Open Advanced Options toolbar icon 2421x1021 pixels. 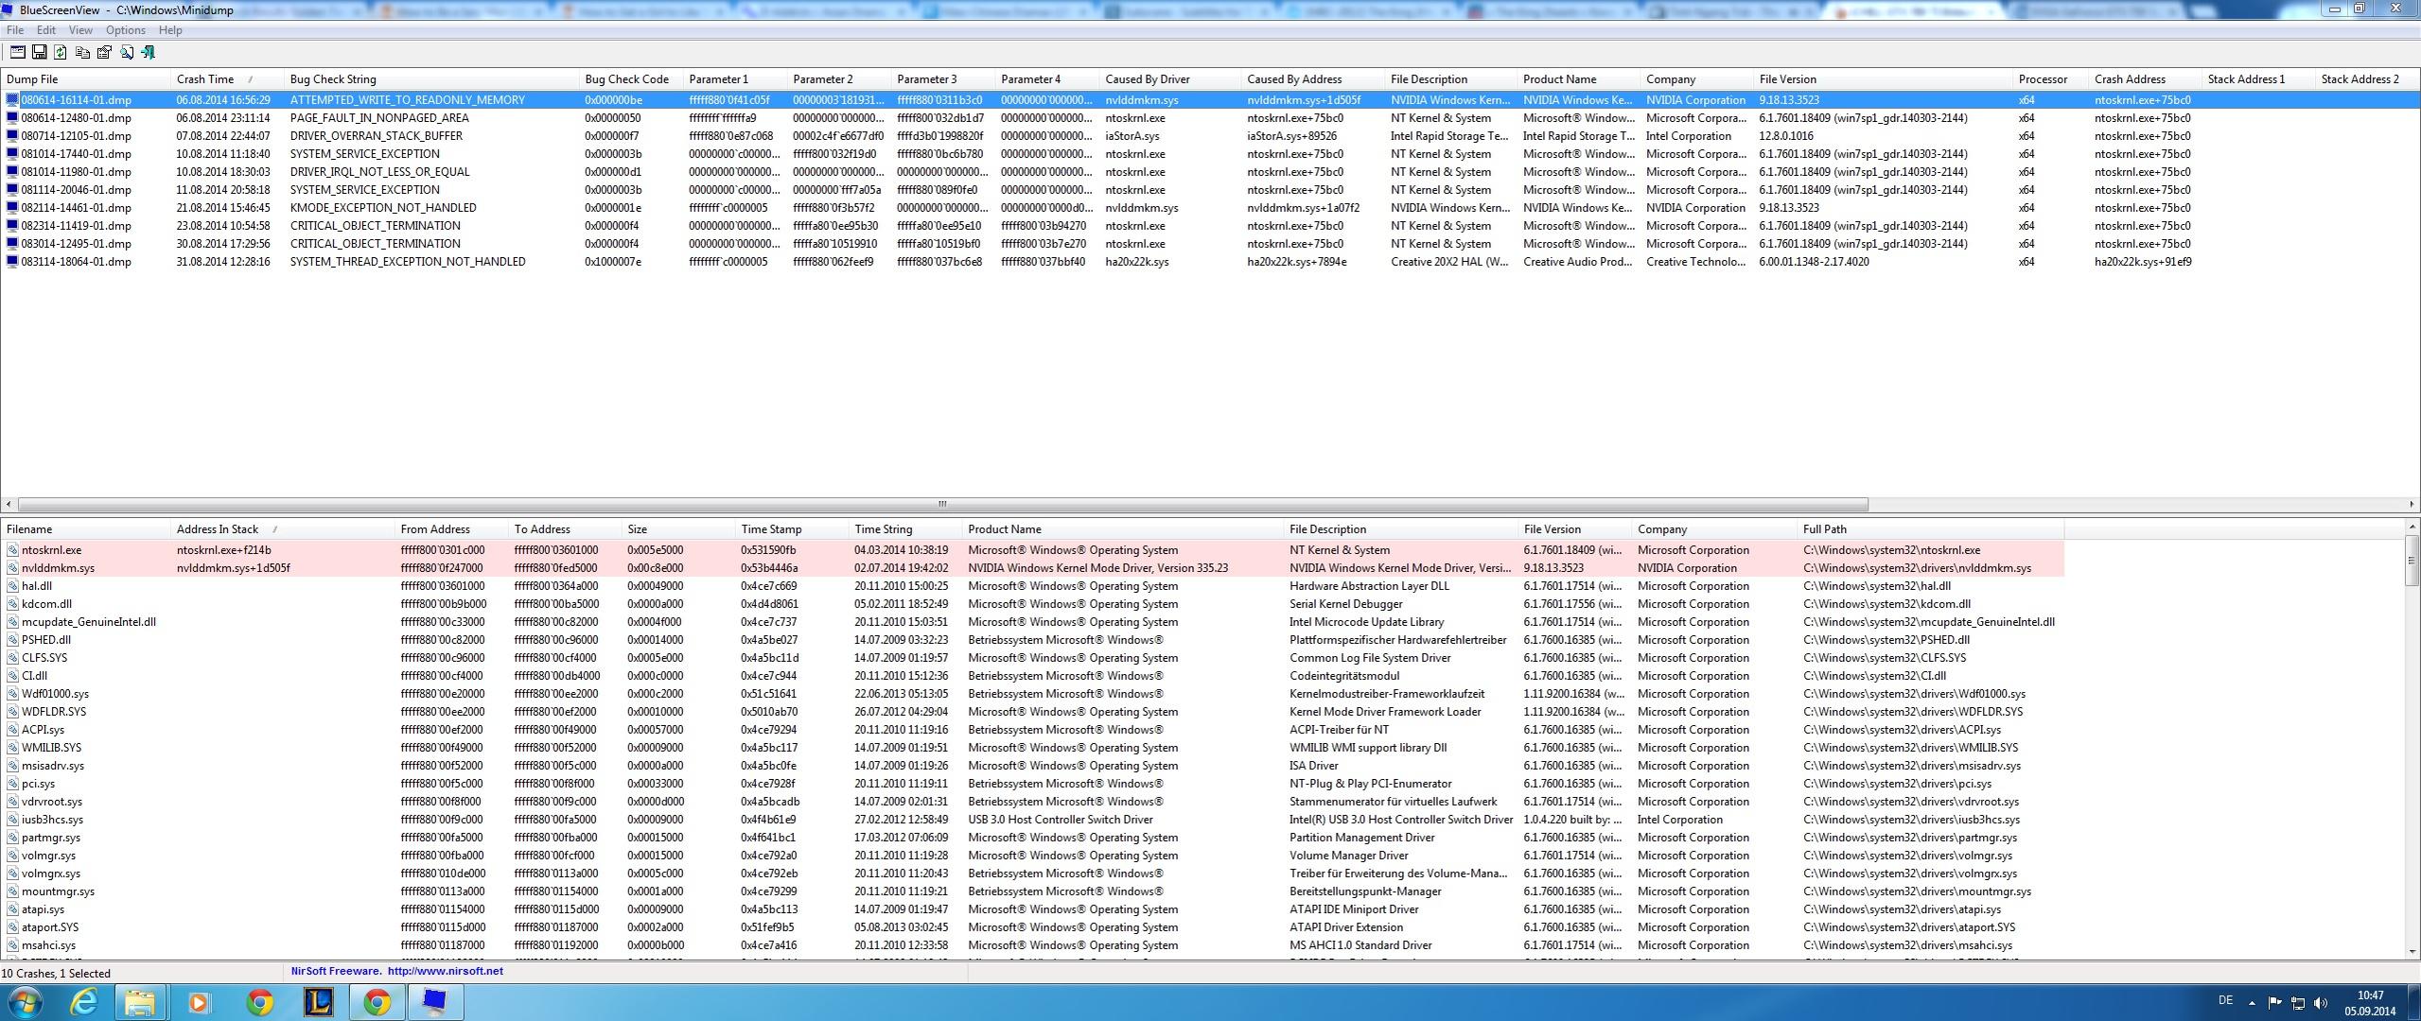click(x=17, y=53)
